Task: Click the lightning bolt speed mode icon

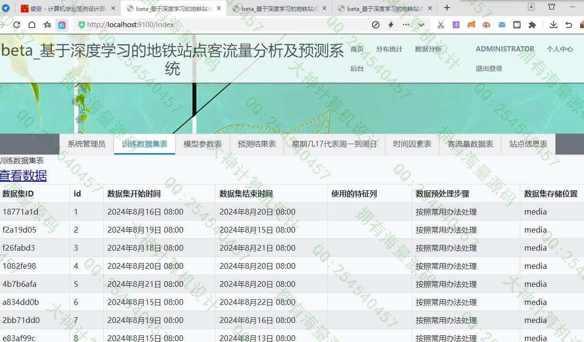Action: tap(391, 25)
